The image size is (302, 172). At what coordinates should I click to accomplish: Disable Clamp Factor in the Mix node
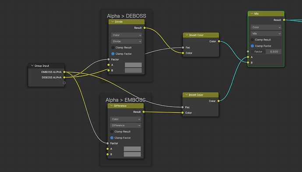click(252, 46)
